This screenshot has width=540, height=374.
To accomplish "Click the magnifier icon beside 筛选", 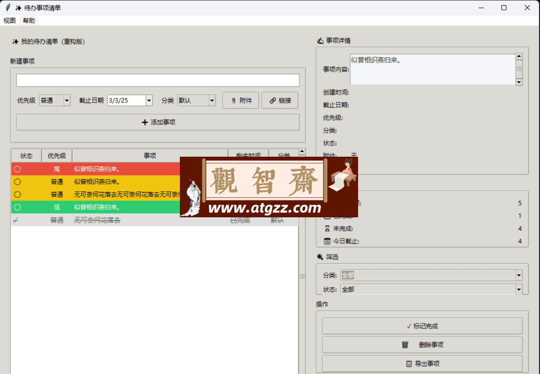I will point(320,257).
